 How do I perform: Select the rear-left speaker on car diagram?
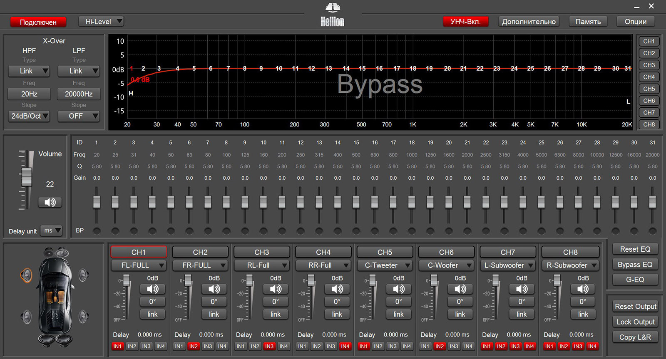pyautogui.click(x=27, y=317)
